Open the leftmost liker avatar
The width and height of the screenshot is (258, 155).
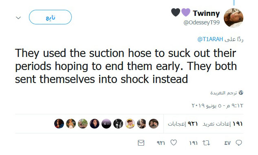coord(59,124)
